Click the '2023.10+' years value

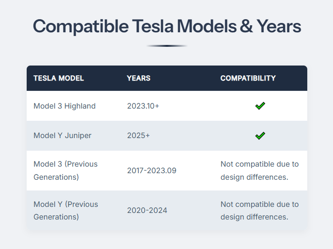(x=143, y=106)
